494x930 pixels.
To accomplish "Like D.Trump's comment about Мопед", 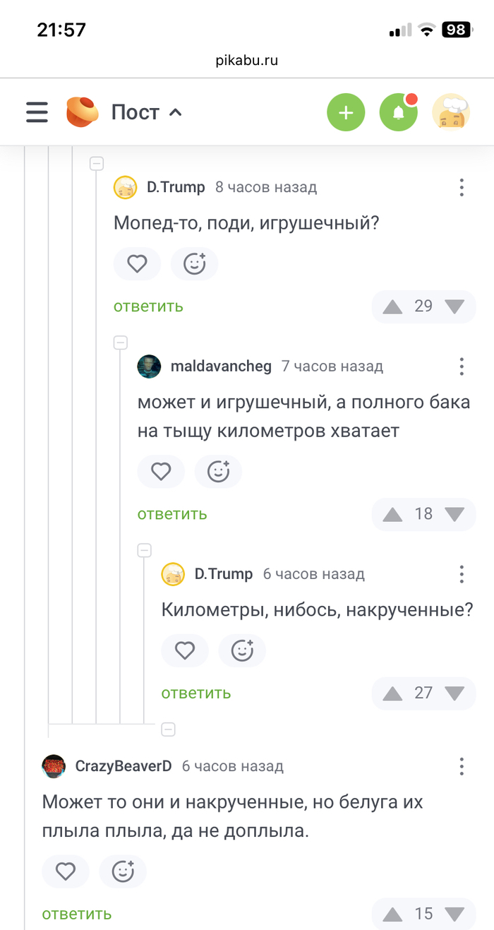I will click(137, 264).
